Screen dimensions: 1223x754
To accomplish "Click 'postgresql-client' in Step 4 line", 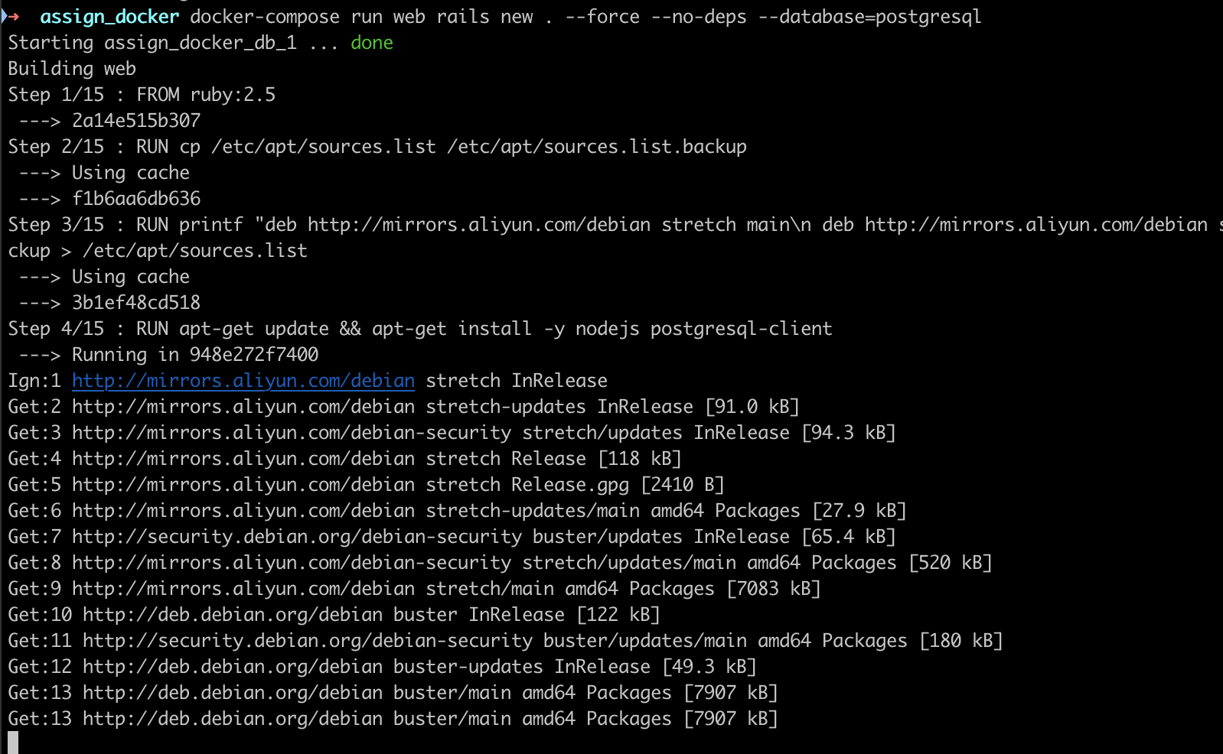I will pos(742,329).
